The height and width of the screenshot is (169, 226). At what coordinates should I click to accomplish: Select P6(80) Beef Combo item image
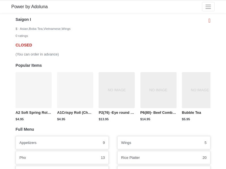tap(158, 90)
